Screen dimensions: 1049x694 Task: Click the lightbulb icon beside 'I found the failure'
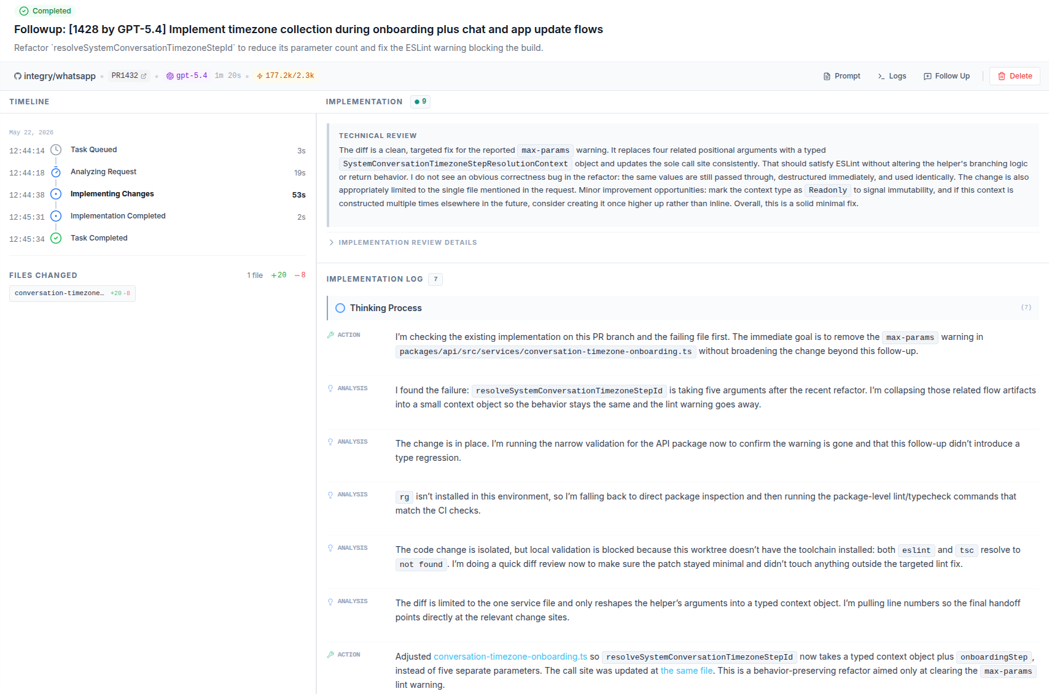[x=330, y=388]
